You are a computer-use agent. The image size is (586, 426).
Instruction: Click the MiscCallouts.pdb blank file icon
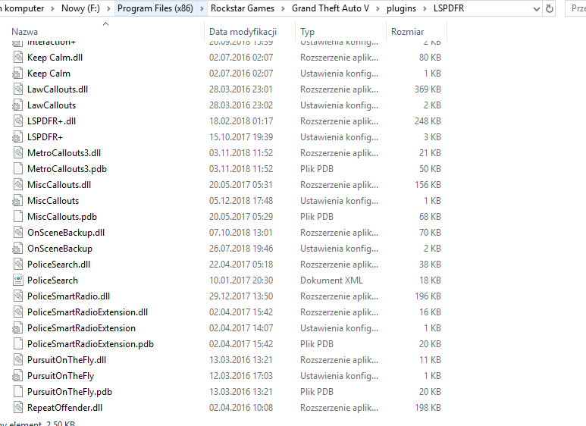pos(17,216)
